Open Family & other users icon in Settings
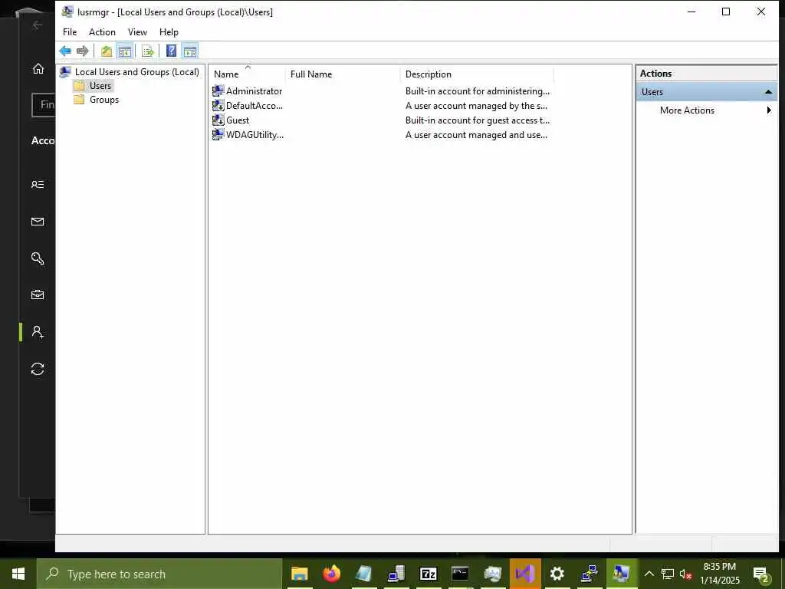 coord(38,331)
